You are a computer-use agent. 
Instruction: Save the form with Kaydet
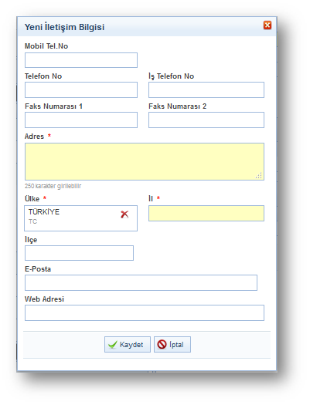128,344
